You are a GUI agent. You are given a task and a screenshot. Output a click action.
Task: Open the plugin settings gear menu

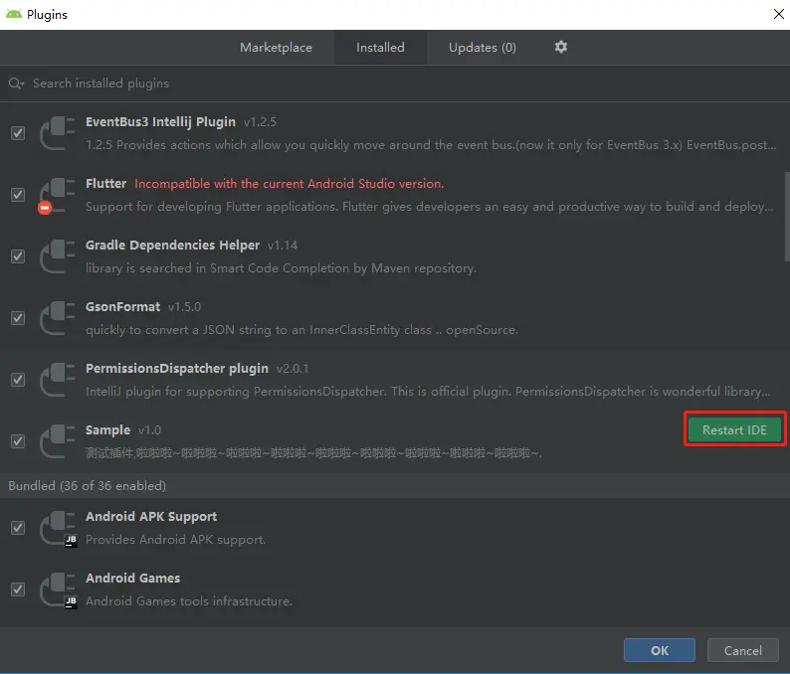(x=561, y=47)
